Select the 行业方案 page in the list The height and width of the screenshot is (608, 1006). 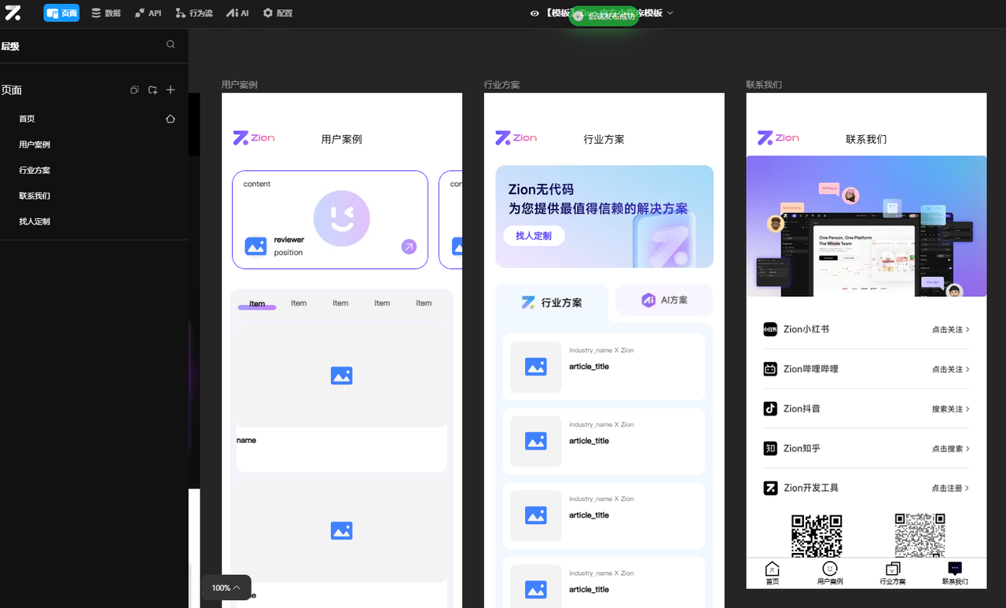pyautogui.click(x=35, y=170)
